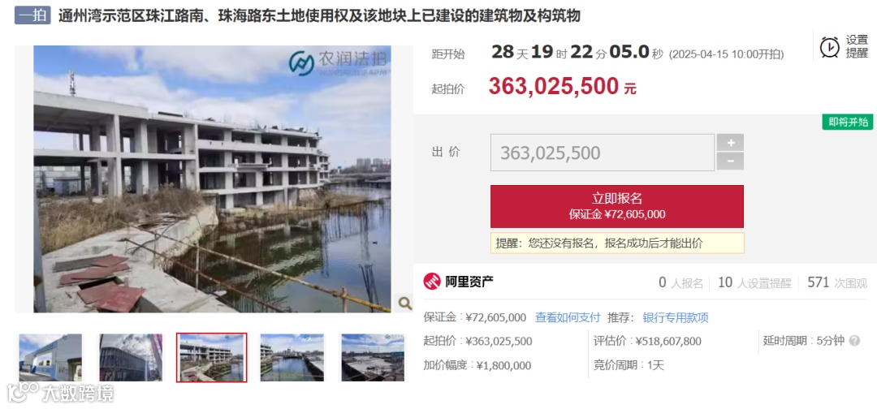877x409 pixels.
Task: Open the magnifier zoom icon on photo
Action: tap(404, 303)
